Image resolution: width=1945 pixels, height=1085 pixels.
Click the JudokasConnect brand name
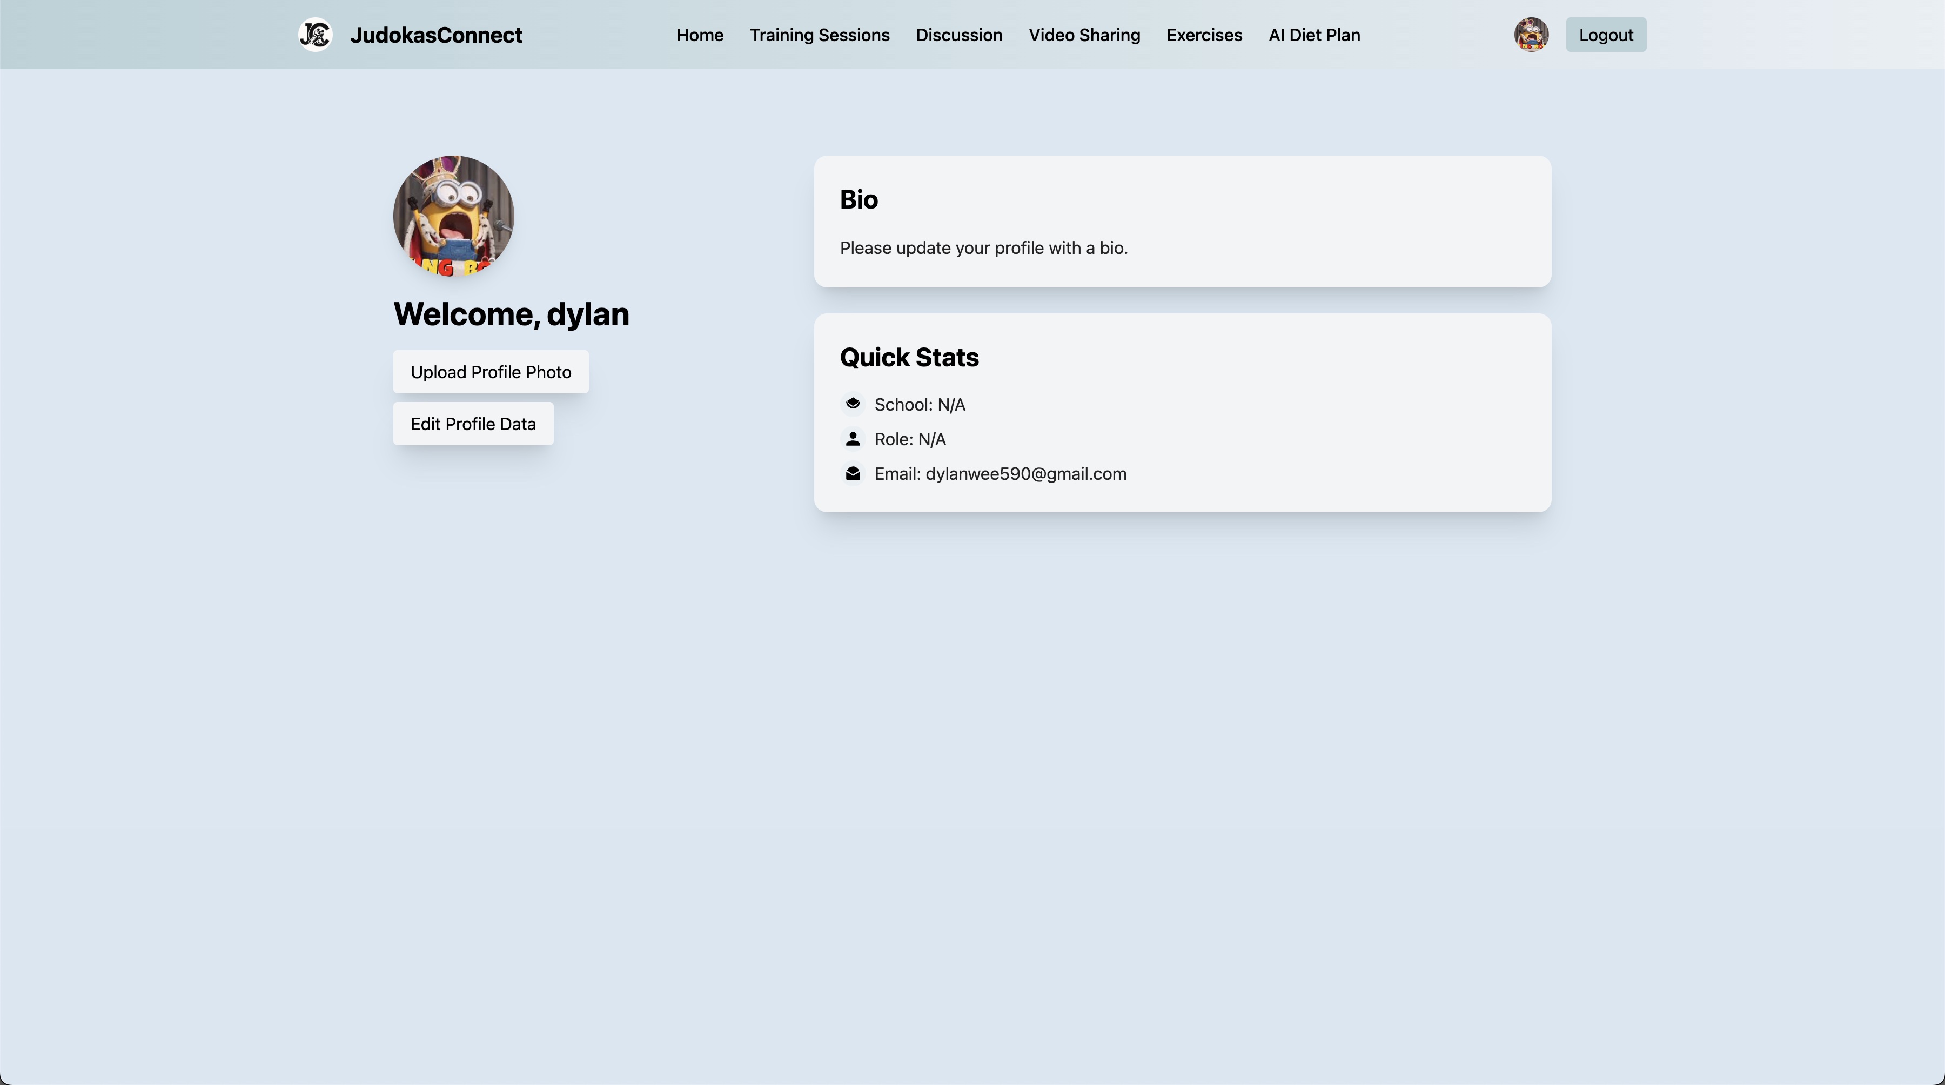[x=435, y=36]
